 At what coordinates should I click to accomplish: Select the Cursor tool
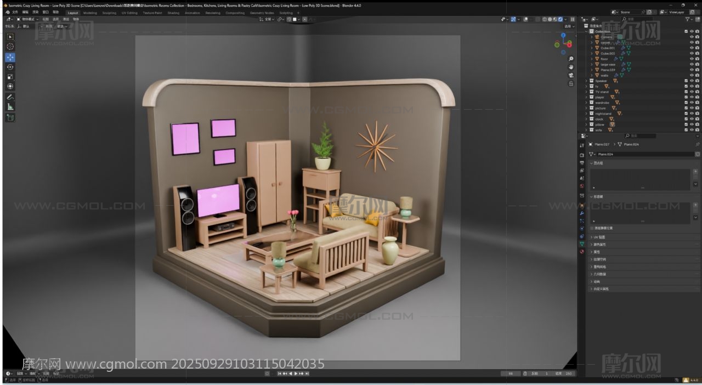pyautogui.click(x=10, y=47)
